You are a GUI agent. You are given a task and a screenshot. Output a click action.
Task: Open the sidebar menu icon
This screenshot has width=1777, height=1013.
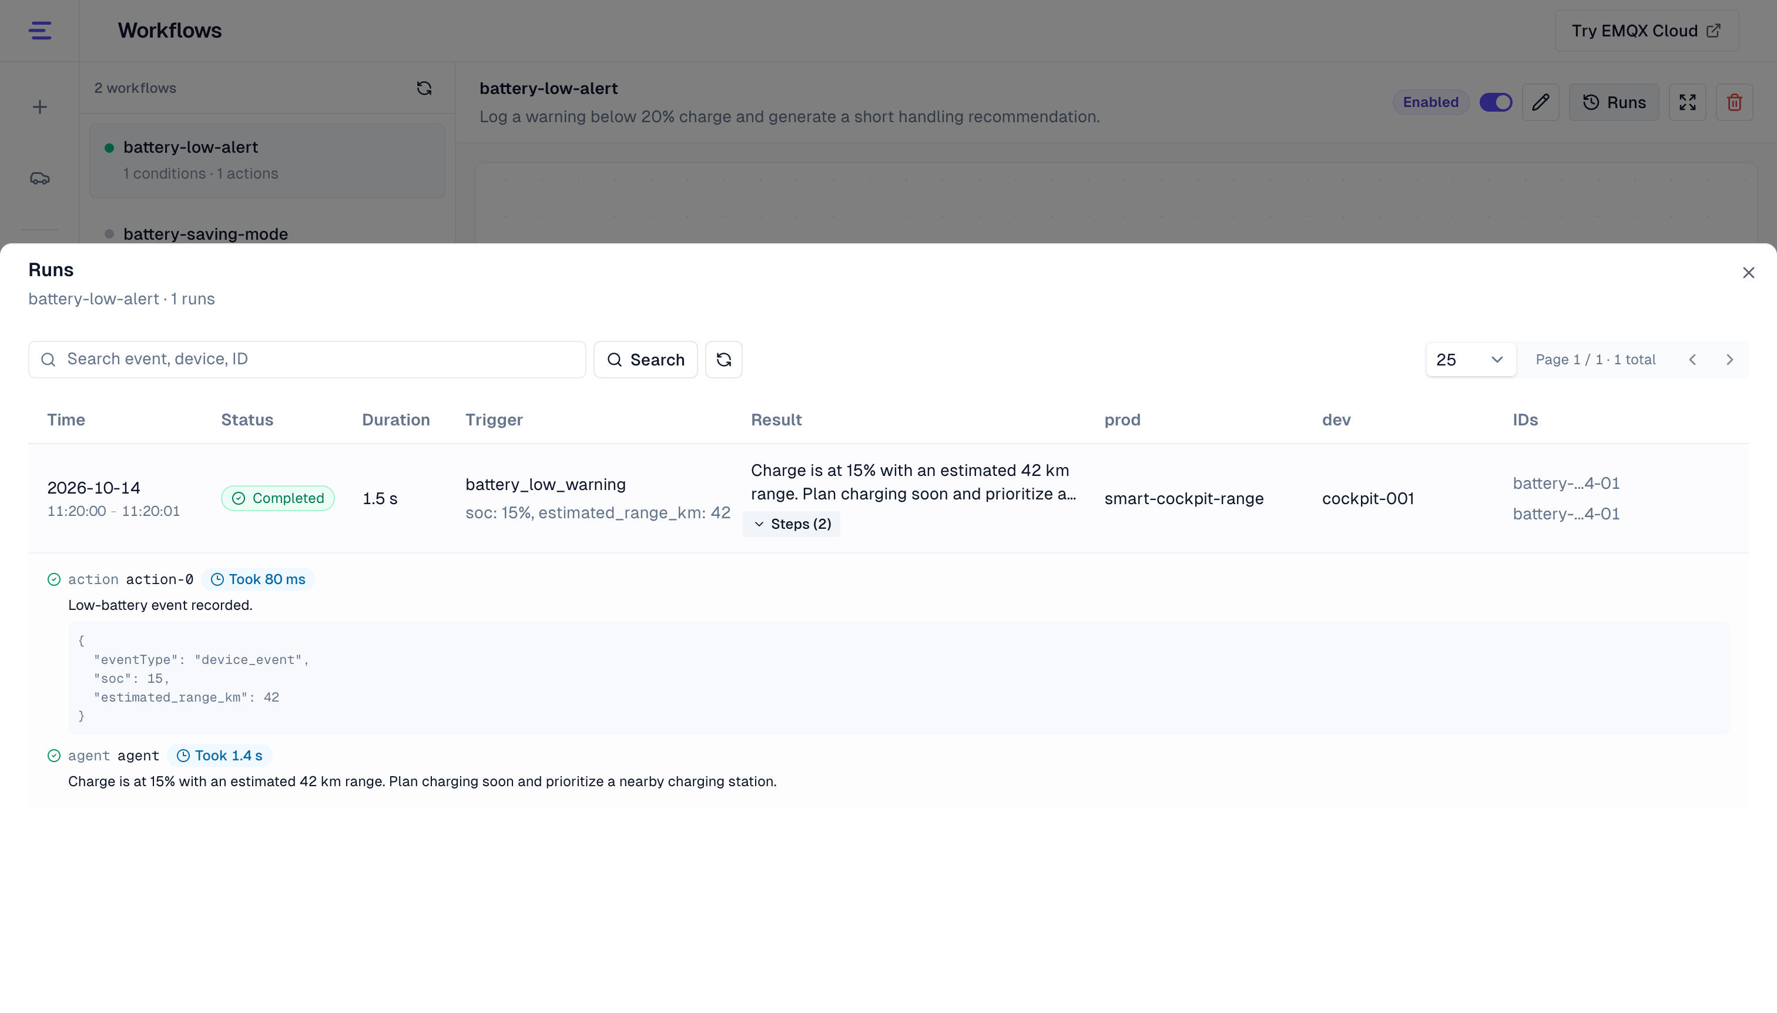(x=39, y=31)
